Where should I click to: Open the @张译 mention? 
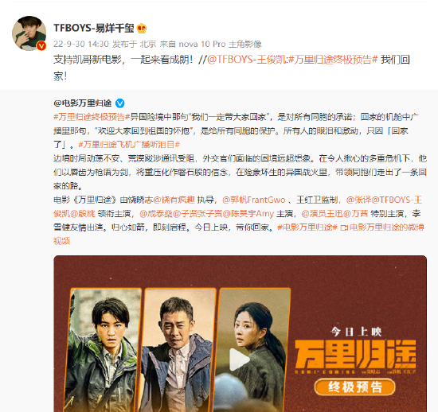[x=358, y=200]
